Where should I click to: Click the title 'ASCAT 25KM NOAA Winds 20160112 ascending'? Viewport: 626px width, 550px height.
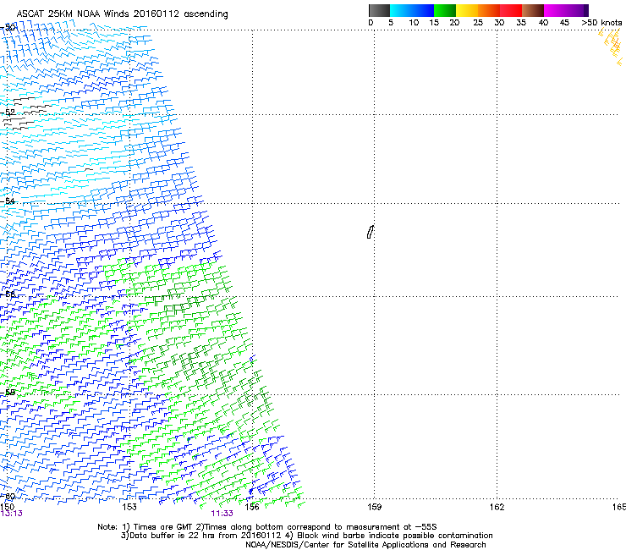[x=122, y=14]
